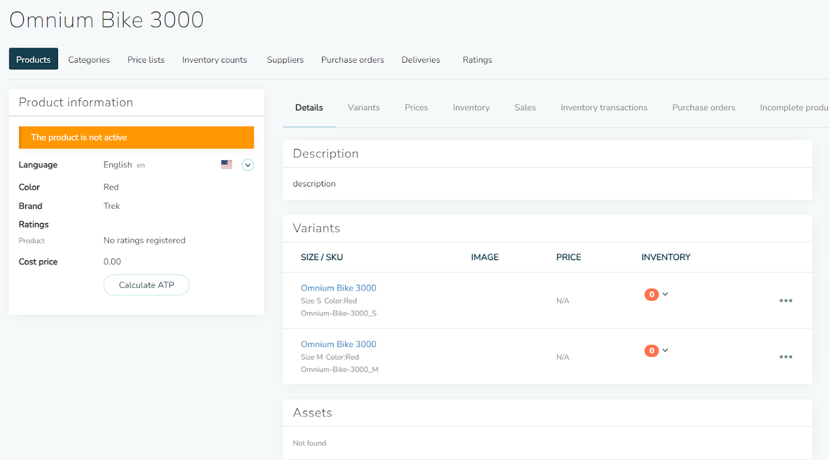The height and width of the screenshot is (460, 829).
Task: Open the Price lists tab
Action: click(x=146, y=60)
